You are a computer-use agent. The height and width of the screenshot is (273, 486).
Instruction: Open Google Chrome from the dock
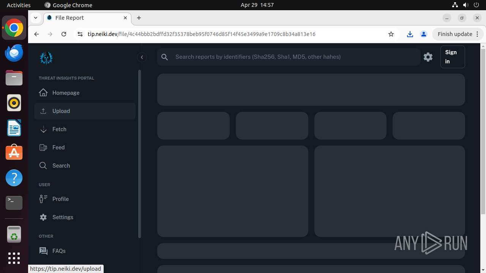[14, 28]
